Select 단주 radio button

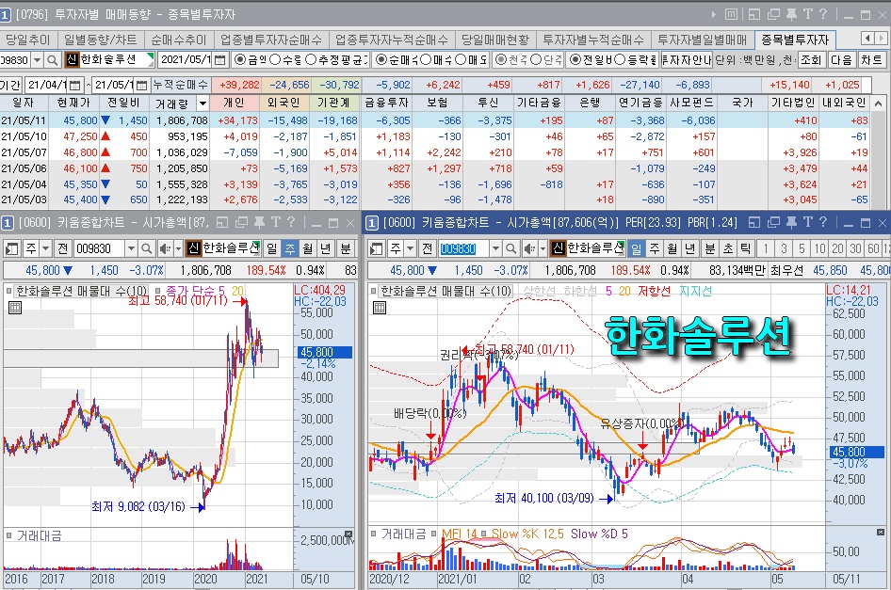(536, 59)
